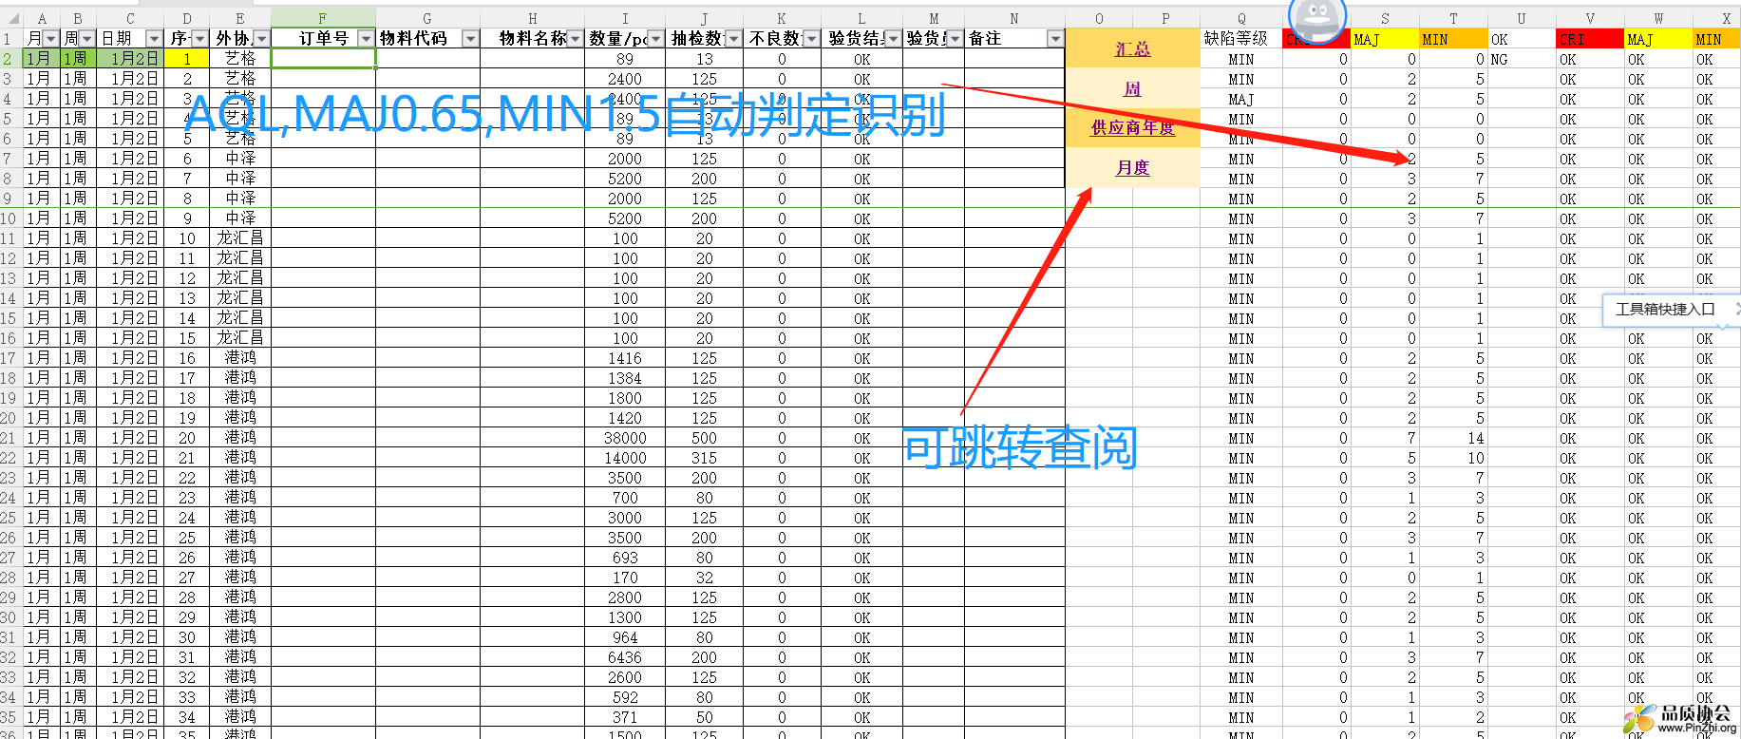Click the orange MIN header cell in column T
The image size is (1741, 739).
point(1453,39)
